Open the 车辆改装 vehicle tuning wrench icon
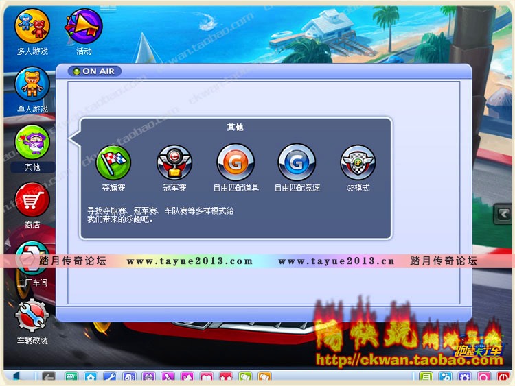This screenshot has height=386, width=515. coord(32,316)
